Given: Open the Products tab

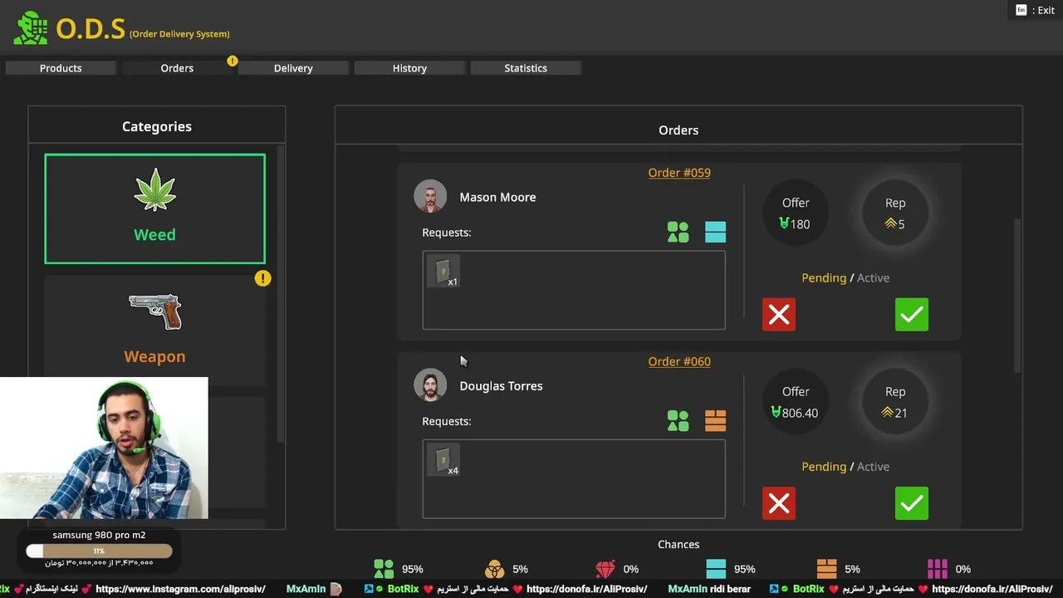Looking at the screenshot, I should (x=61, y=68).
